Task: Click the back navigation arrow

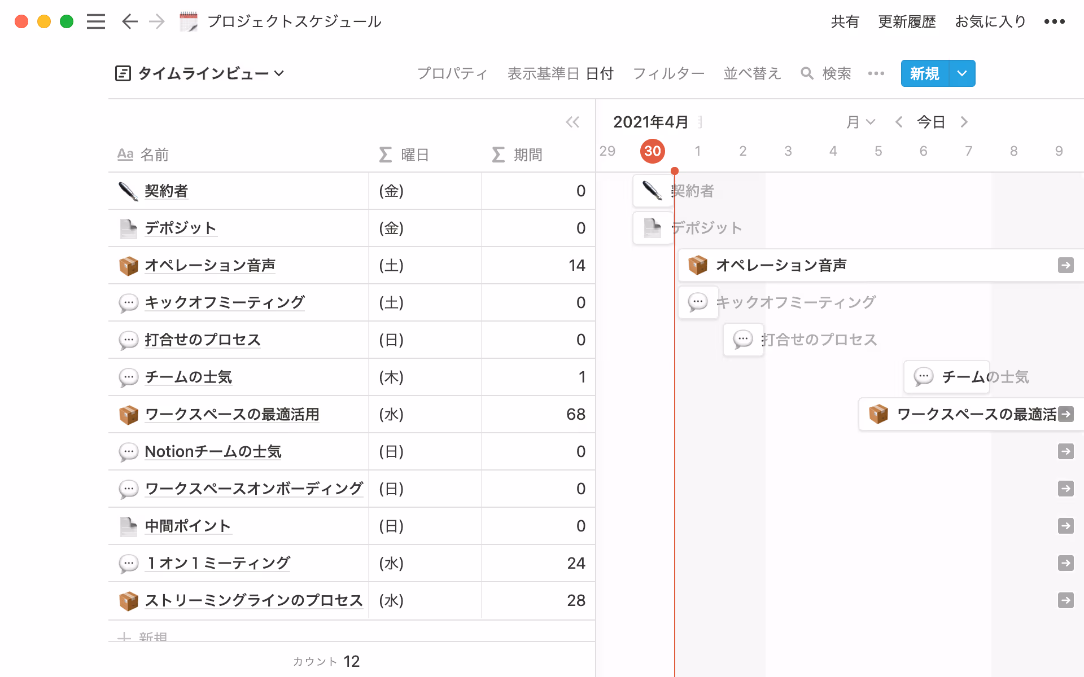Action: [x=129, y=21]
